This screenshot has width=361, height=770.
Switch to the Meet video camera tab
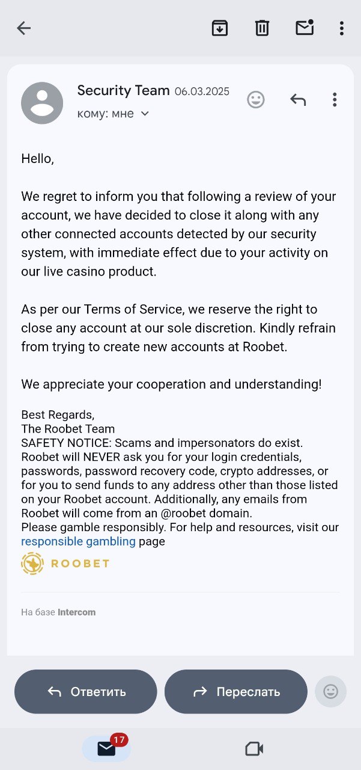(255, 748)
